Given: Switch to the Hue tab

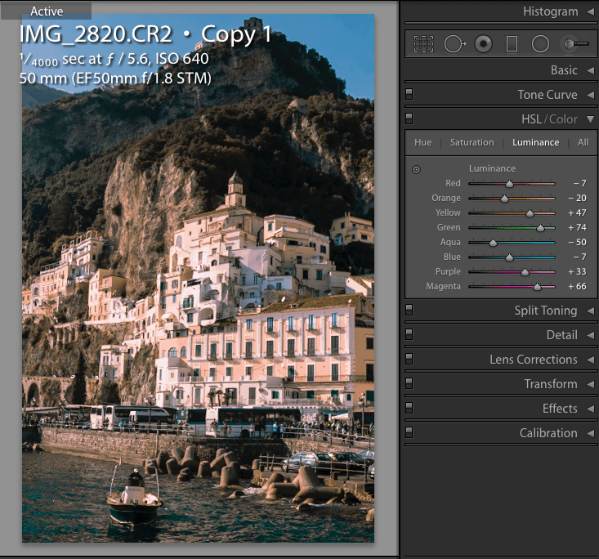Looking at the screenshot, I should point(422,142).
